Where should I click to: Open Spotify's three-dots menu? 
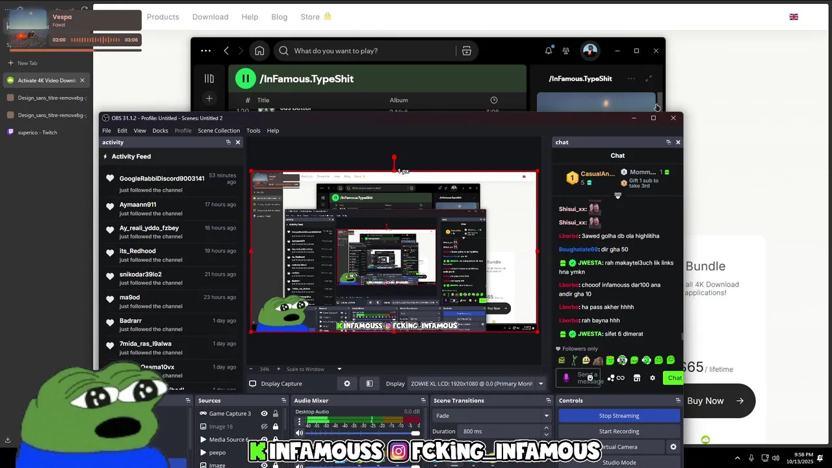click(x=205, y=51)
